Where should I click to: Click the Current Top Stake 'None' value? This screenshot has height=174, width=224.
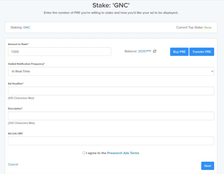208,28
